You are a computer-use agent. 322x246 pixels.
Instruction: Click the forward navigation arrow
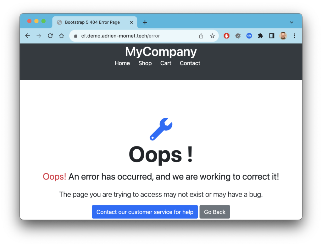[x=39, y=36]
